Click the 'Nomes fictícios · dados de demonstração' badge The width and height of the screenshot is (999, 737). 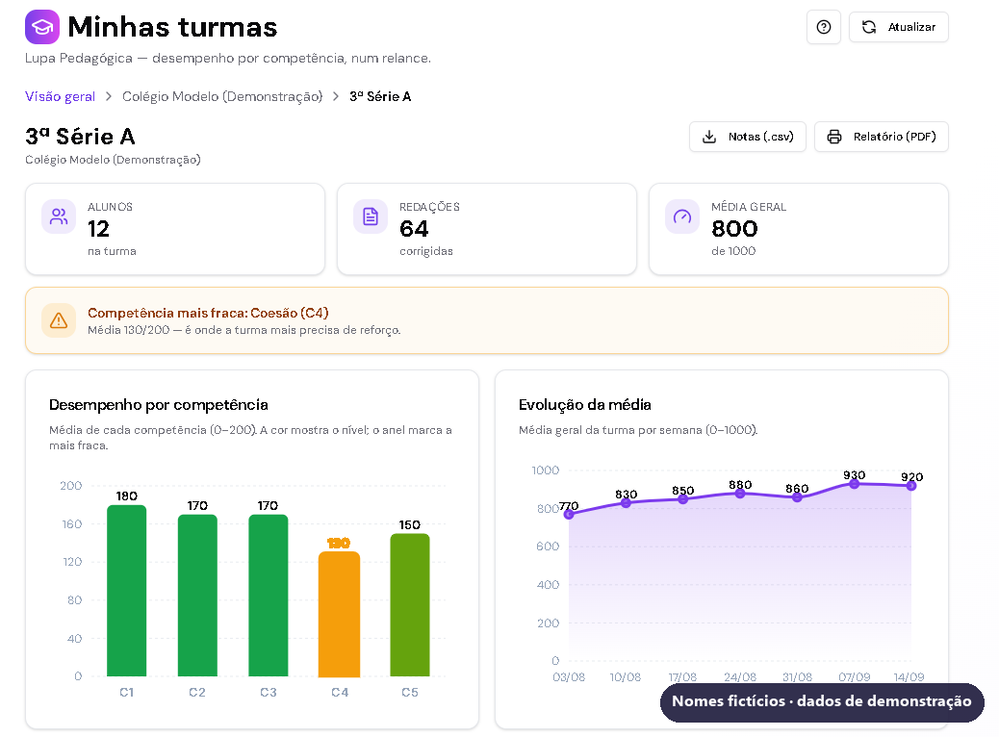coord(822,702)
